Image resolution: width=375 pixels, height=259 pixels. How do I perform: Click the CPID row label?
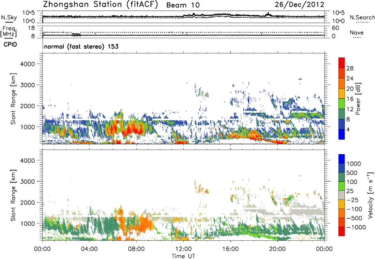[10, 44]
